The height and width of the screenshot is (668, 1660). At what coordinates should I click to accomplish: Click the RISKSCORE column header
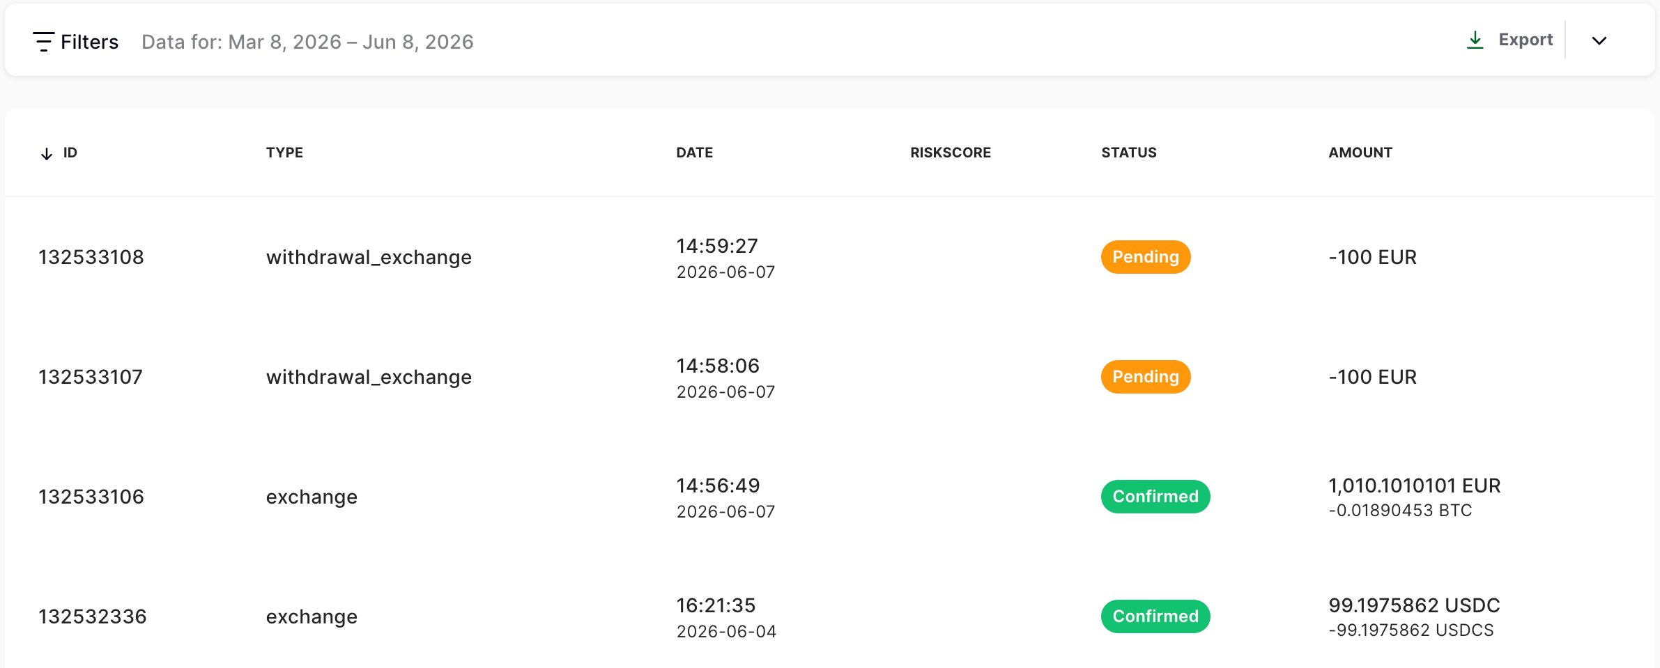[951, 153]
